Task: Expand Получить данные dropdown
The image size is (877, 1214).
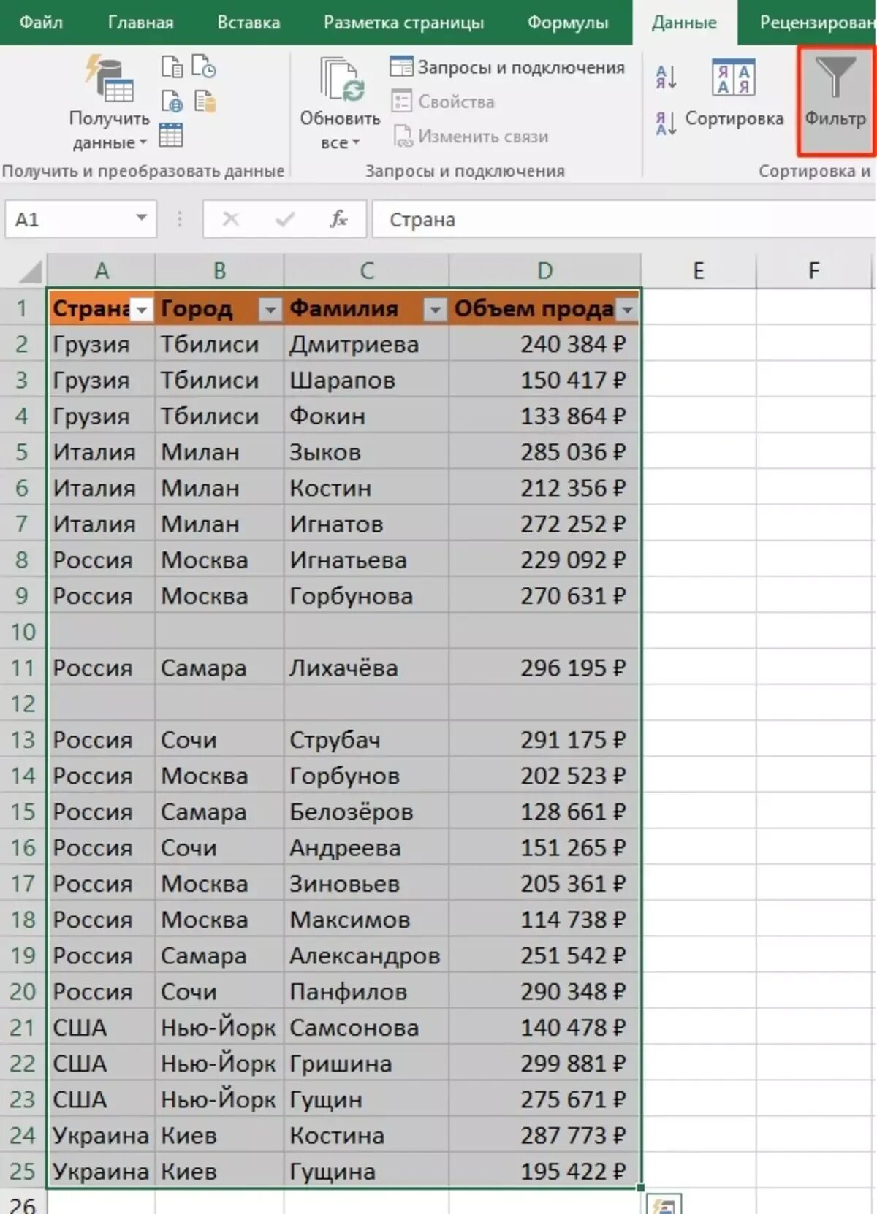Action: click(x=109, y=143)
